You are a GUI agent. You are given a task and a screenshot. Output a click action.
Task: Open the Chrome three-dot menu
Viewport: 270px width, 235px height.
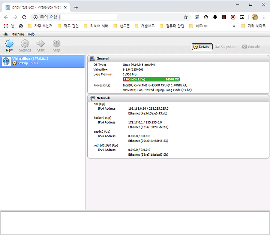click(x=264, y=17)
